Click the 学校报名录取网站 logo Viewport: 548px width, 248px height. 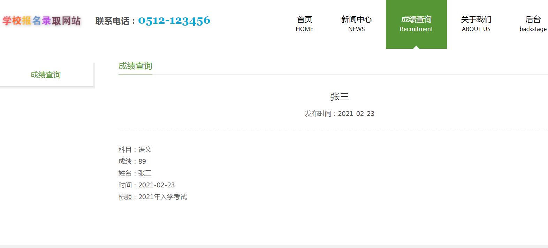(x=41, y=21)
